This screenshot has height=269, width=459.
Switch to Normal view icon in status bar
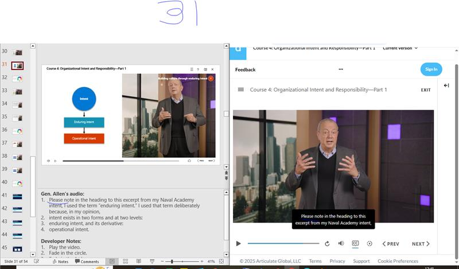112,261
